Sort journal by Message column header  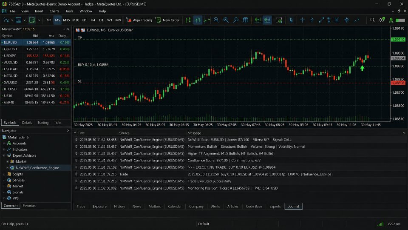(194, 133)
